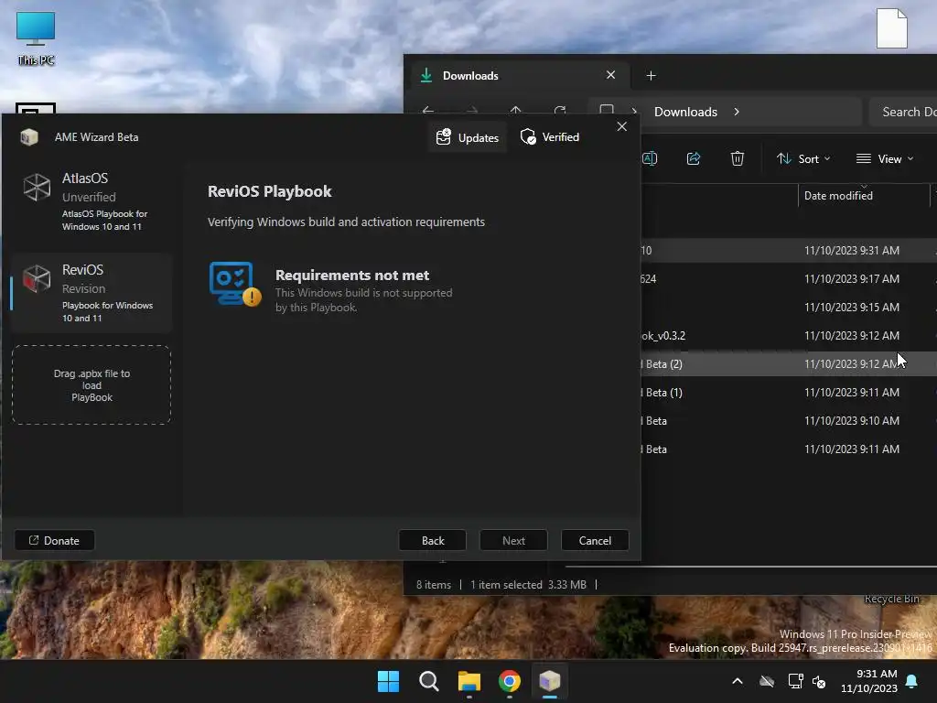Click the Explorer up-arrow navigation icon
The image size is (937, 703).
coord(516,110)
